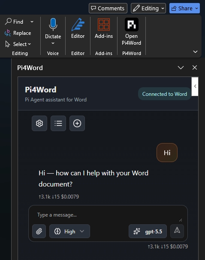
Task: Click the Connected to Word status badge
Action: coord(165,94)
